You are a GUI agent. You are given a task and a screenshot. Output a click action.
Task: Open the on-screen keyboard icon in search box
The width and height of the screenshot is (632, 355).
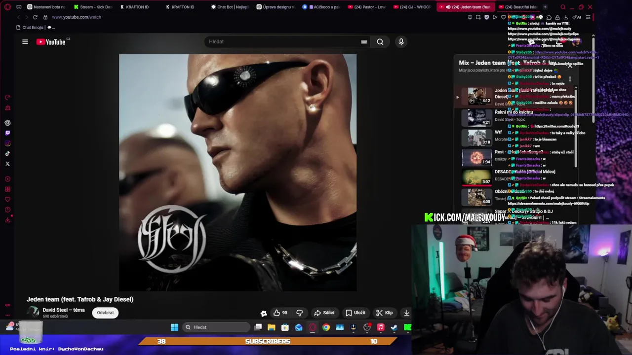tap(364, 42)
